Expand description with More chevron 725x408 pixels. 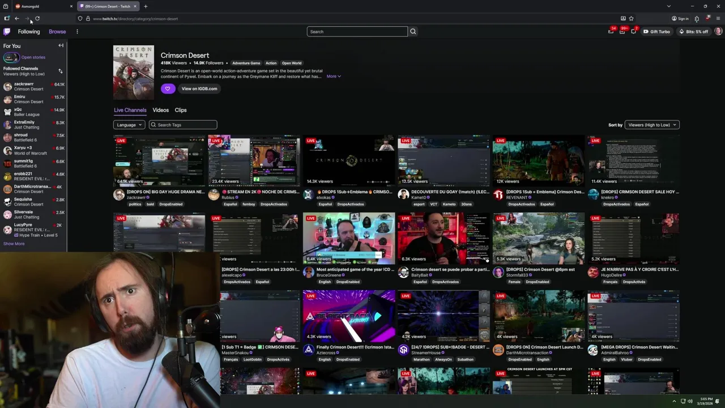[x=334, y=76]
